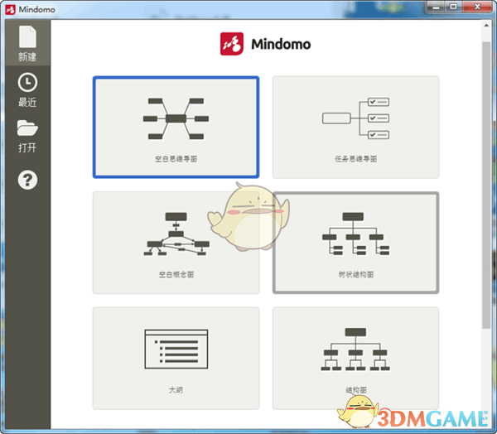Select the 树状结构图 tree organigram template
Screen dimensions: 497x434
pos(355,243)
